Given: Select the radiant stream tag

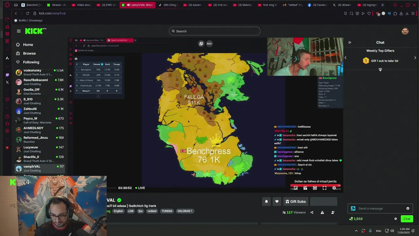Looking at the screenshot, I should click(x=152, y=211).
